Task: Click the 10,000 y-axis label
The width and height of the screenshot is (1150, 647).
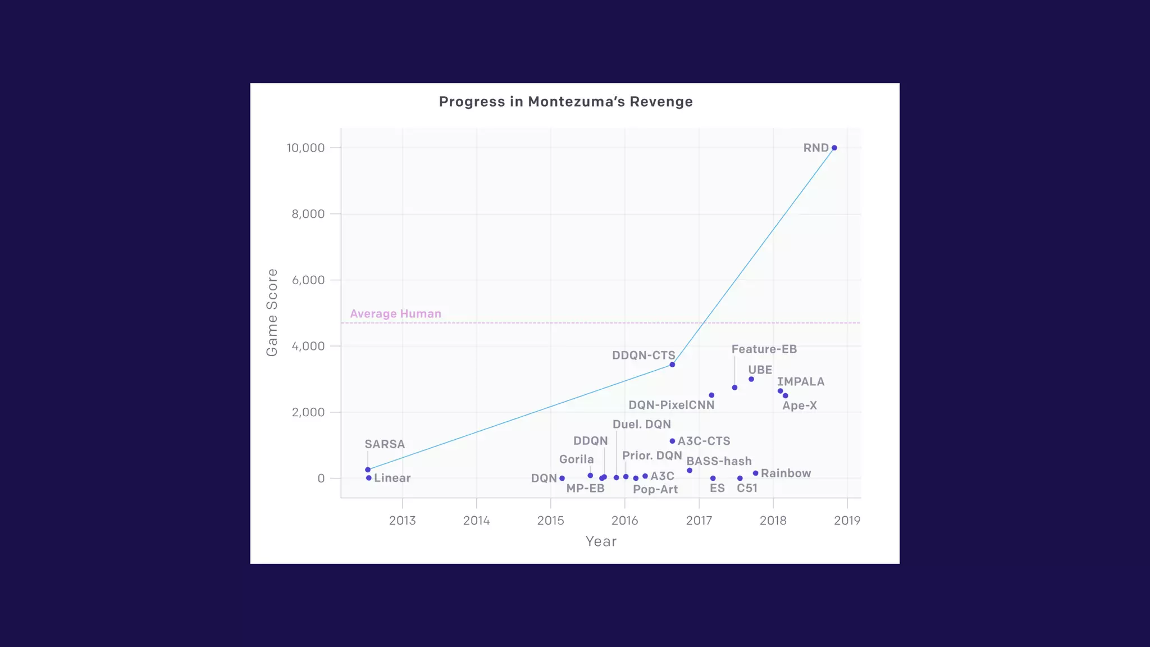Action: (305, 148)
